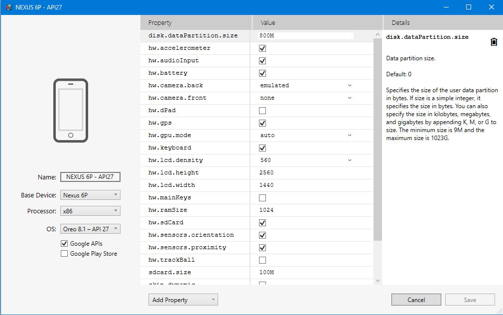Click the Value column header
Image resolution: width=503 pixels, height=315 pixels.
pos(318,23)
